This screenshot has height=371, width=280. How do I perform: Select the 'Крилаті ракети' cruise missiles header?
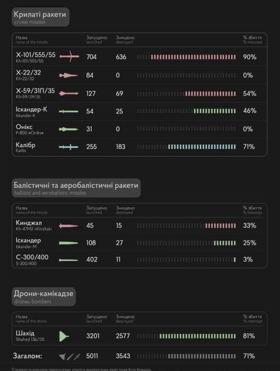[40, 17]
